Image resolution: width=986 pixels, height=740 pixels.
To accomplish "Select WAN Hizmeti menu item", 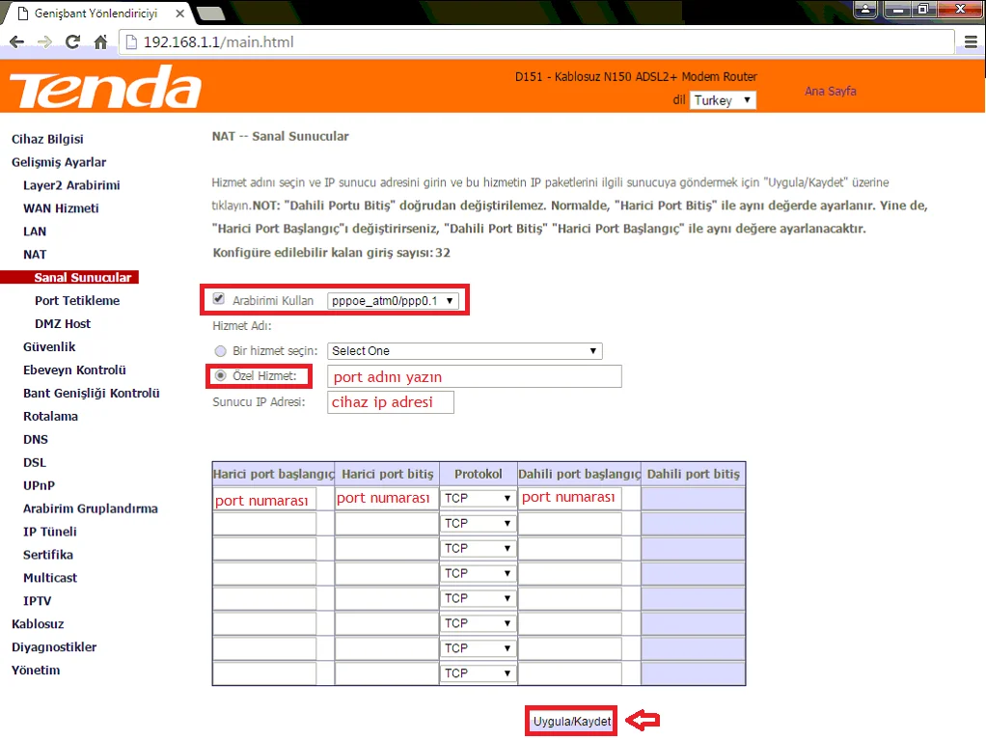I will click(61, 208).
